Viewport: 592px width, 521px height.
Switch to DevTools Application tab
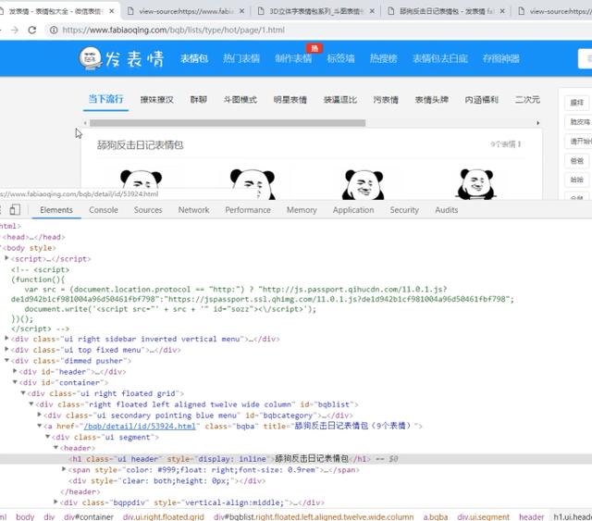[353, 210]
